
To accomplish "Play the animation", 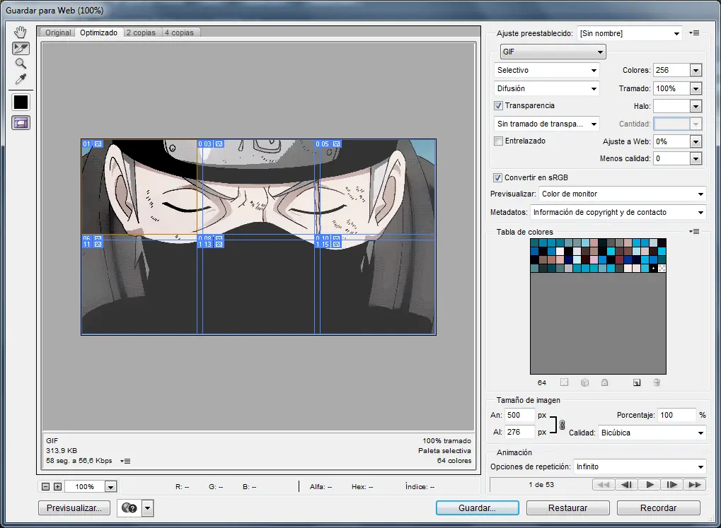I will 650,484.
